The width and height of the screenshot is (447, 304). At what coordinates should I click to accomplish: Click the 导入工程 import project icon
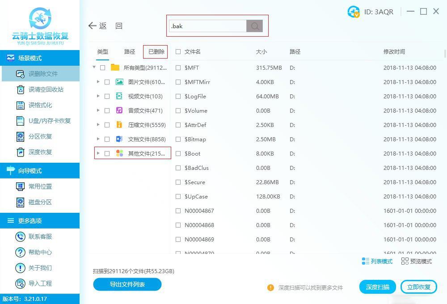pyautogui.click(x=20, y=283)
